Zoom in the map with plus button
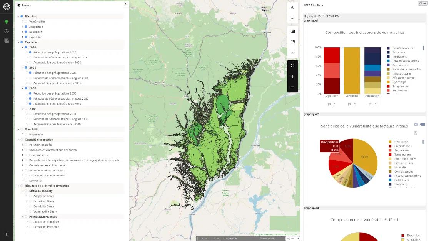The height and width of the screenshot is (241, 429). coord(292,76)
